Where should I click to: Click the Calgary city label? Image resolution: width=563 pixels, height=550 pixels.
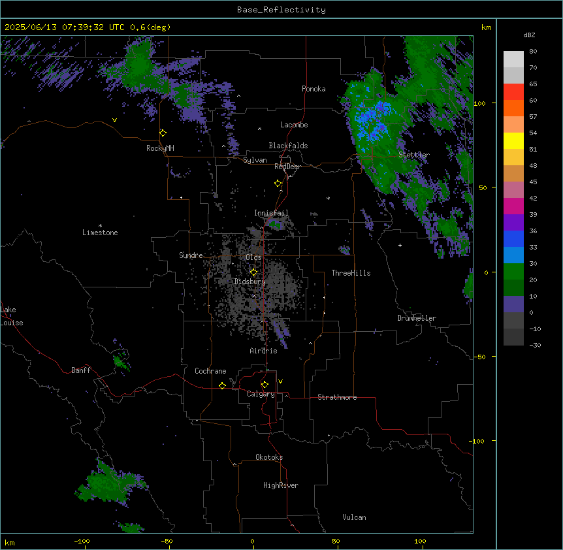[261, 394]
